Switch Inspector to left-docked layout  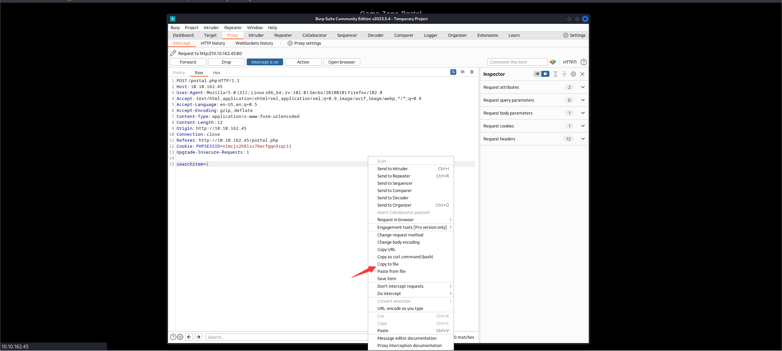tap(537, 74)
